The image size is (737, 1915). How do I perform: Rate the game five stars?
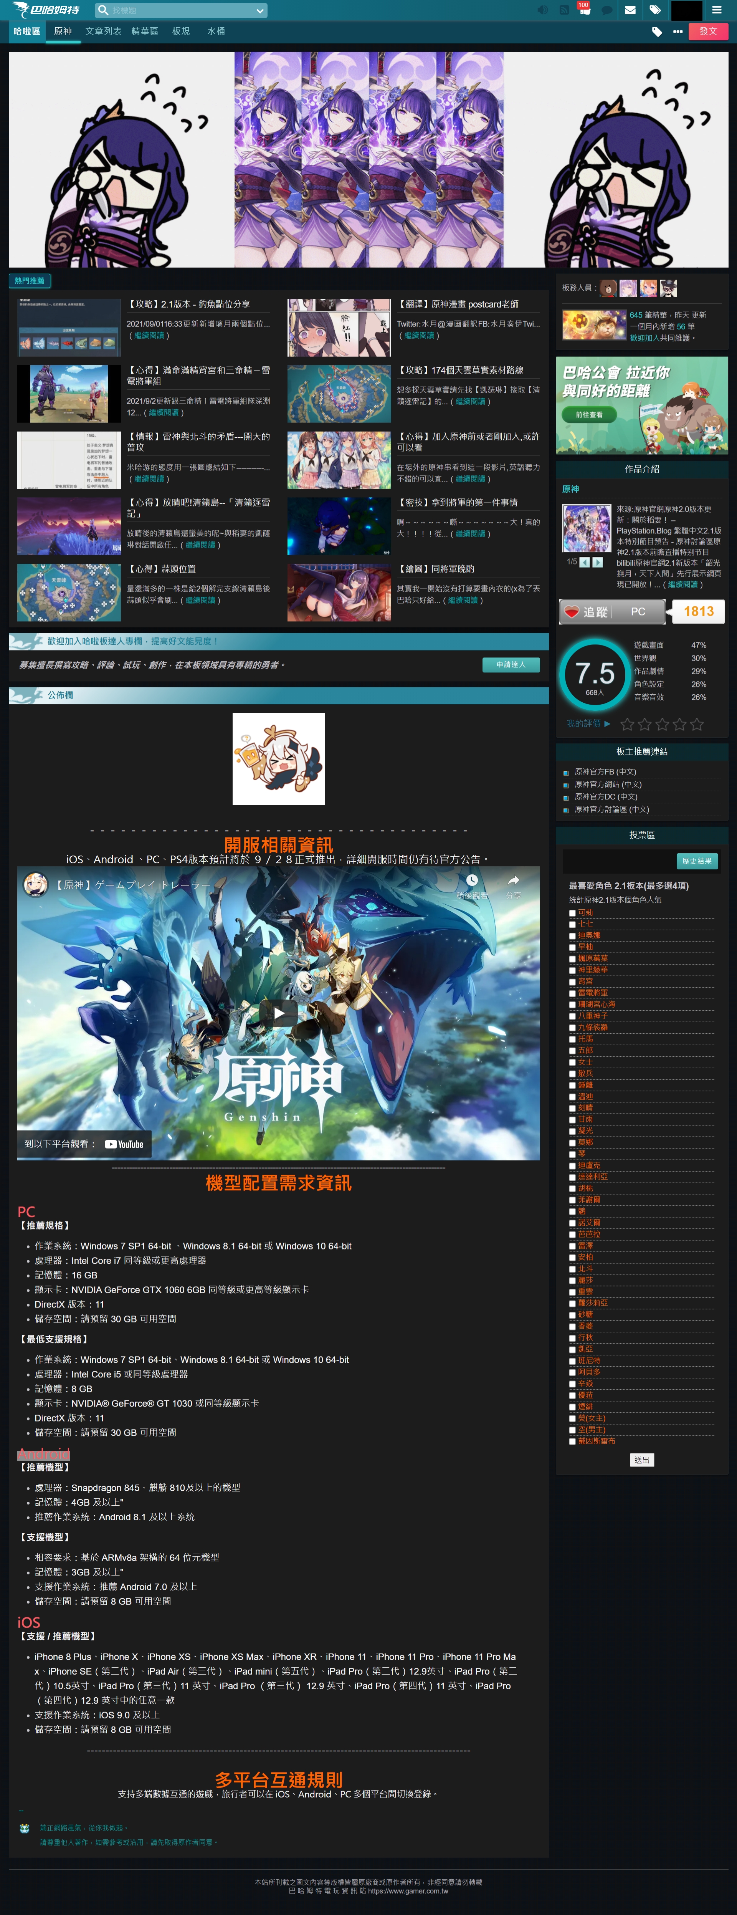click(x=697, y=724)
